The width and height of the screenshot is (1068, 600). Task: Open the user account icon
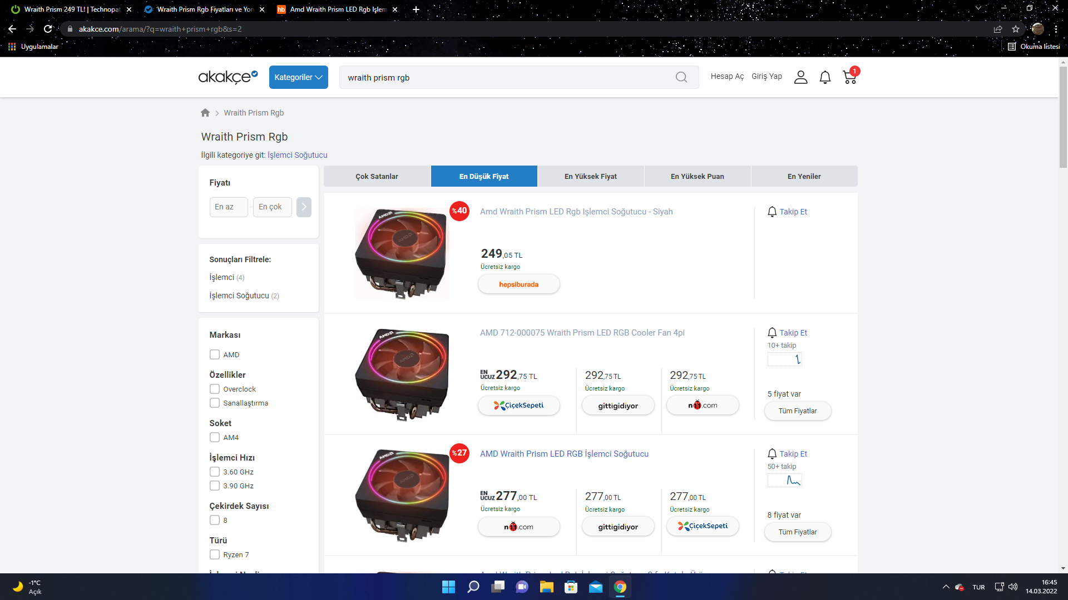(800, 77)
